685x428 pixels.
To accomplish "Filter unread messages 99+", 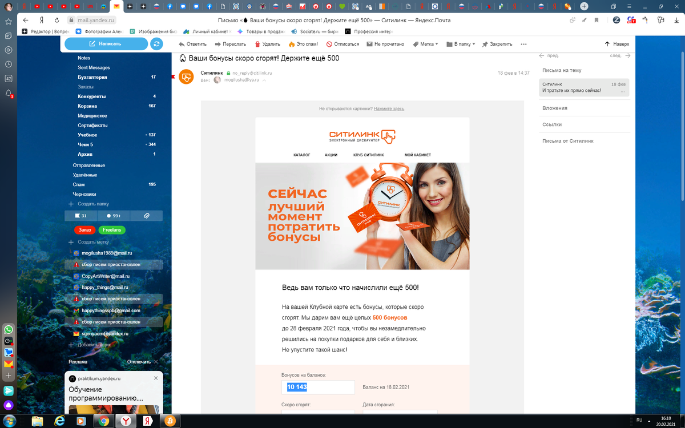I will tap(114, 216).
